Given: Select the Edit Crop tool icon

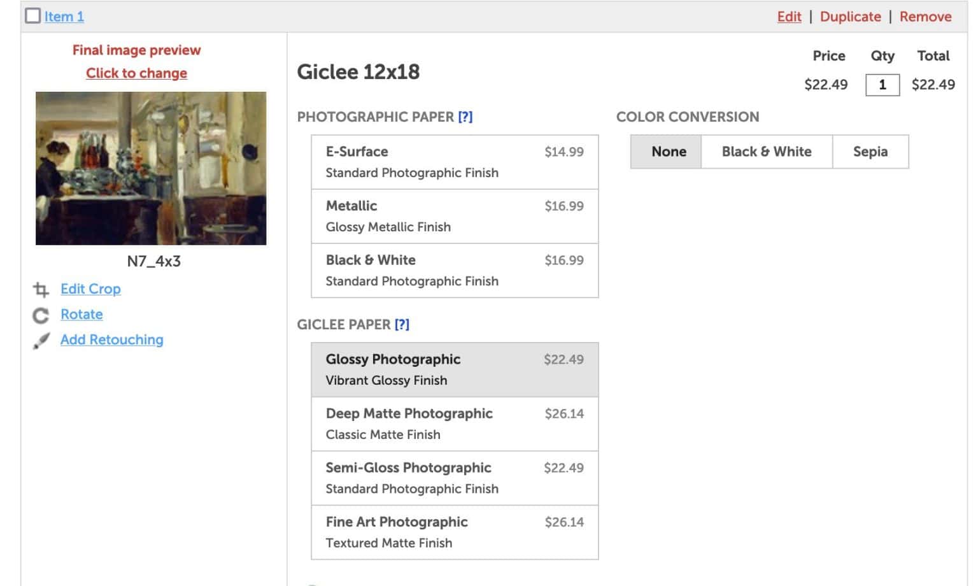Looking at the screenshot, I should (41, 289).
